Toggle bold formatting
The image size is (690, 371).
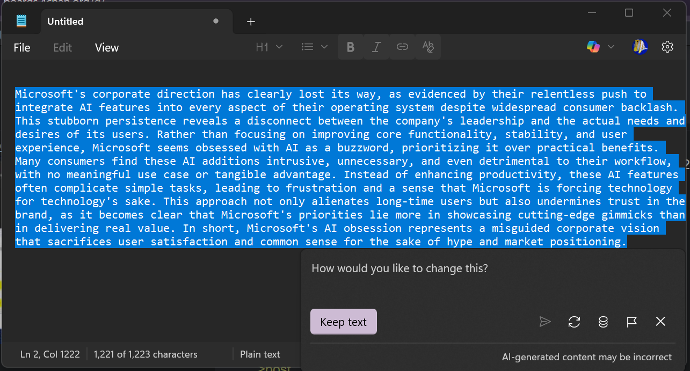click(351, 47)
